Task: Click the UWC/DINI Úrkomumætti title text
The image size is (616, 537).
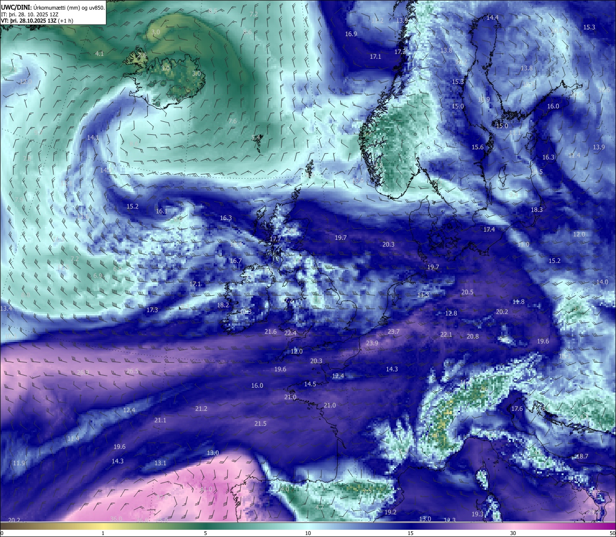Action: [53, 7]
